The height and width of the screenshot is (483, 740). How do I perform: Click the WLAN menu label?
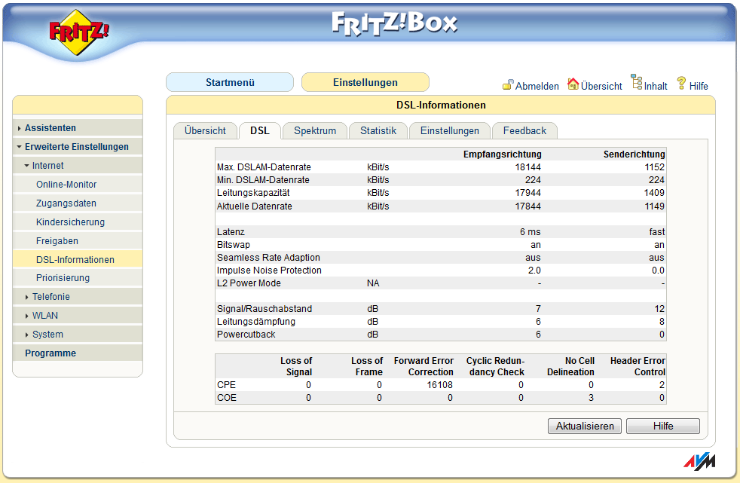(44, 316)
